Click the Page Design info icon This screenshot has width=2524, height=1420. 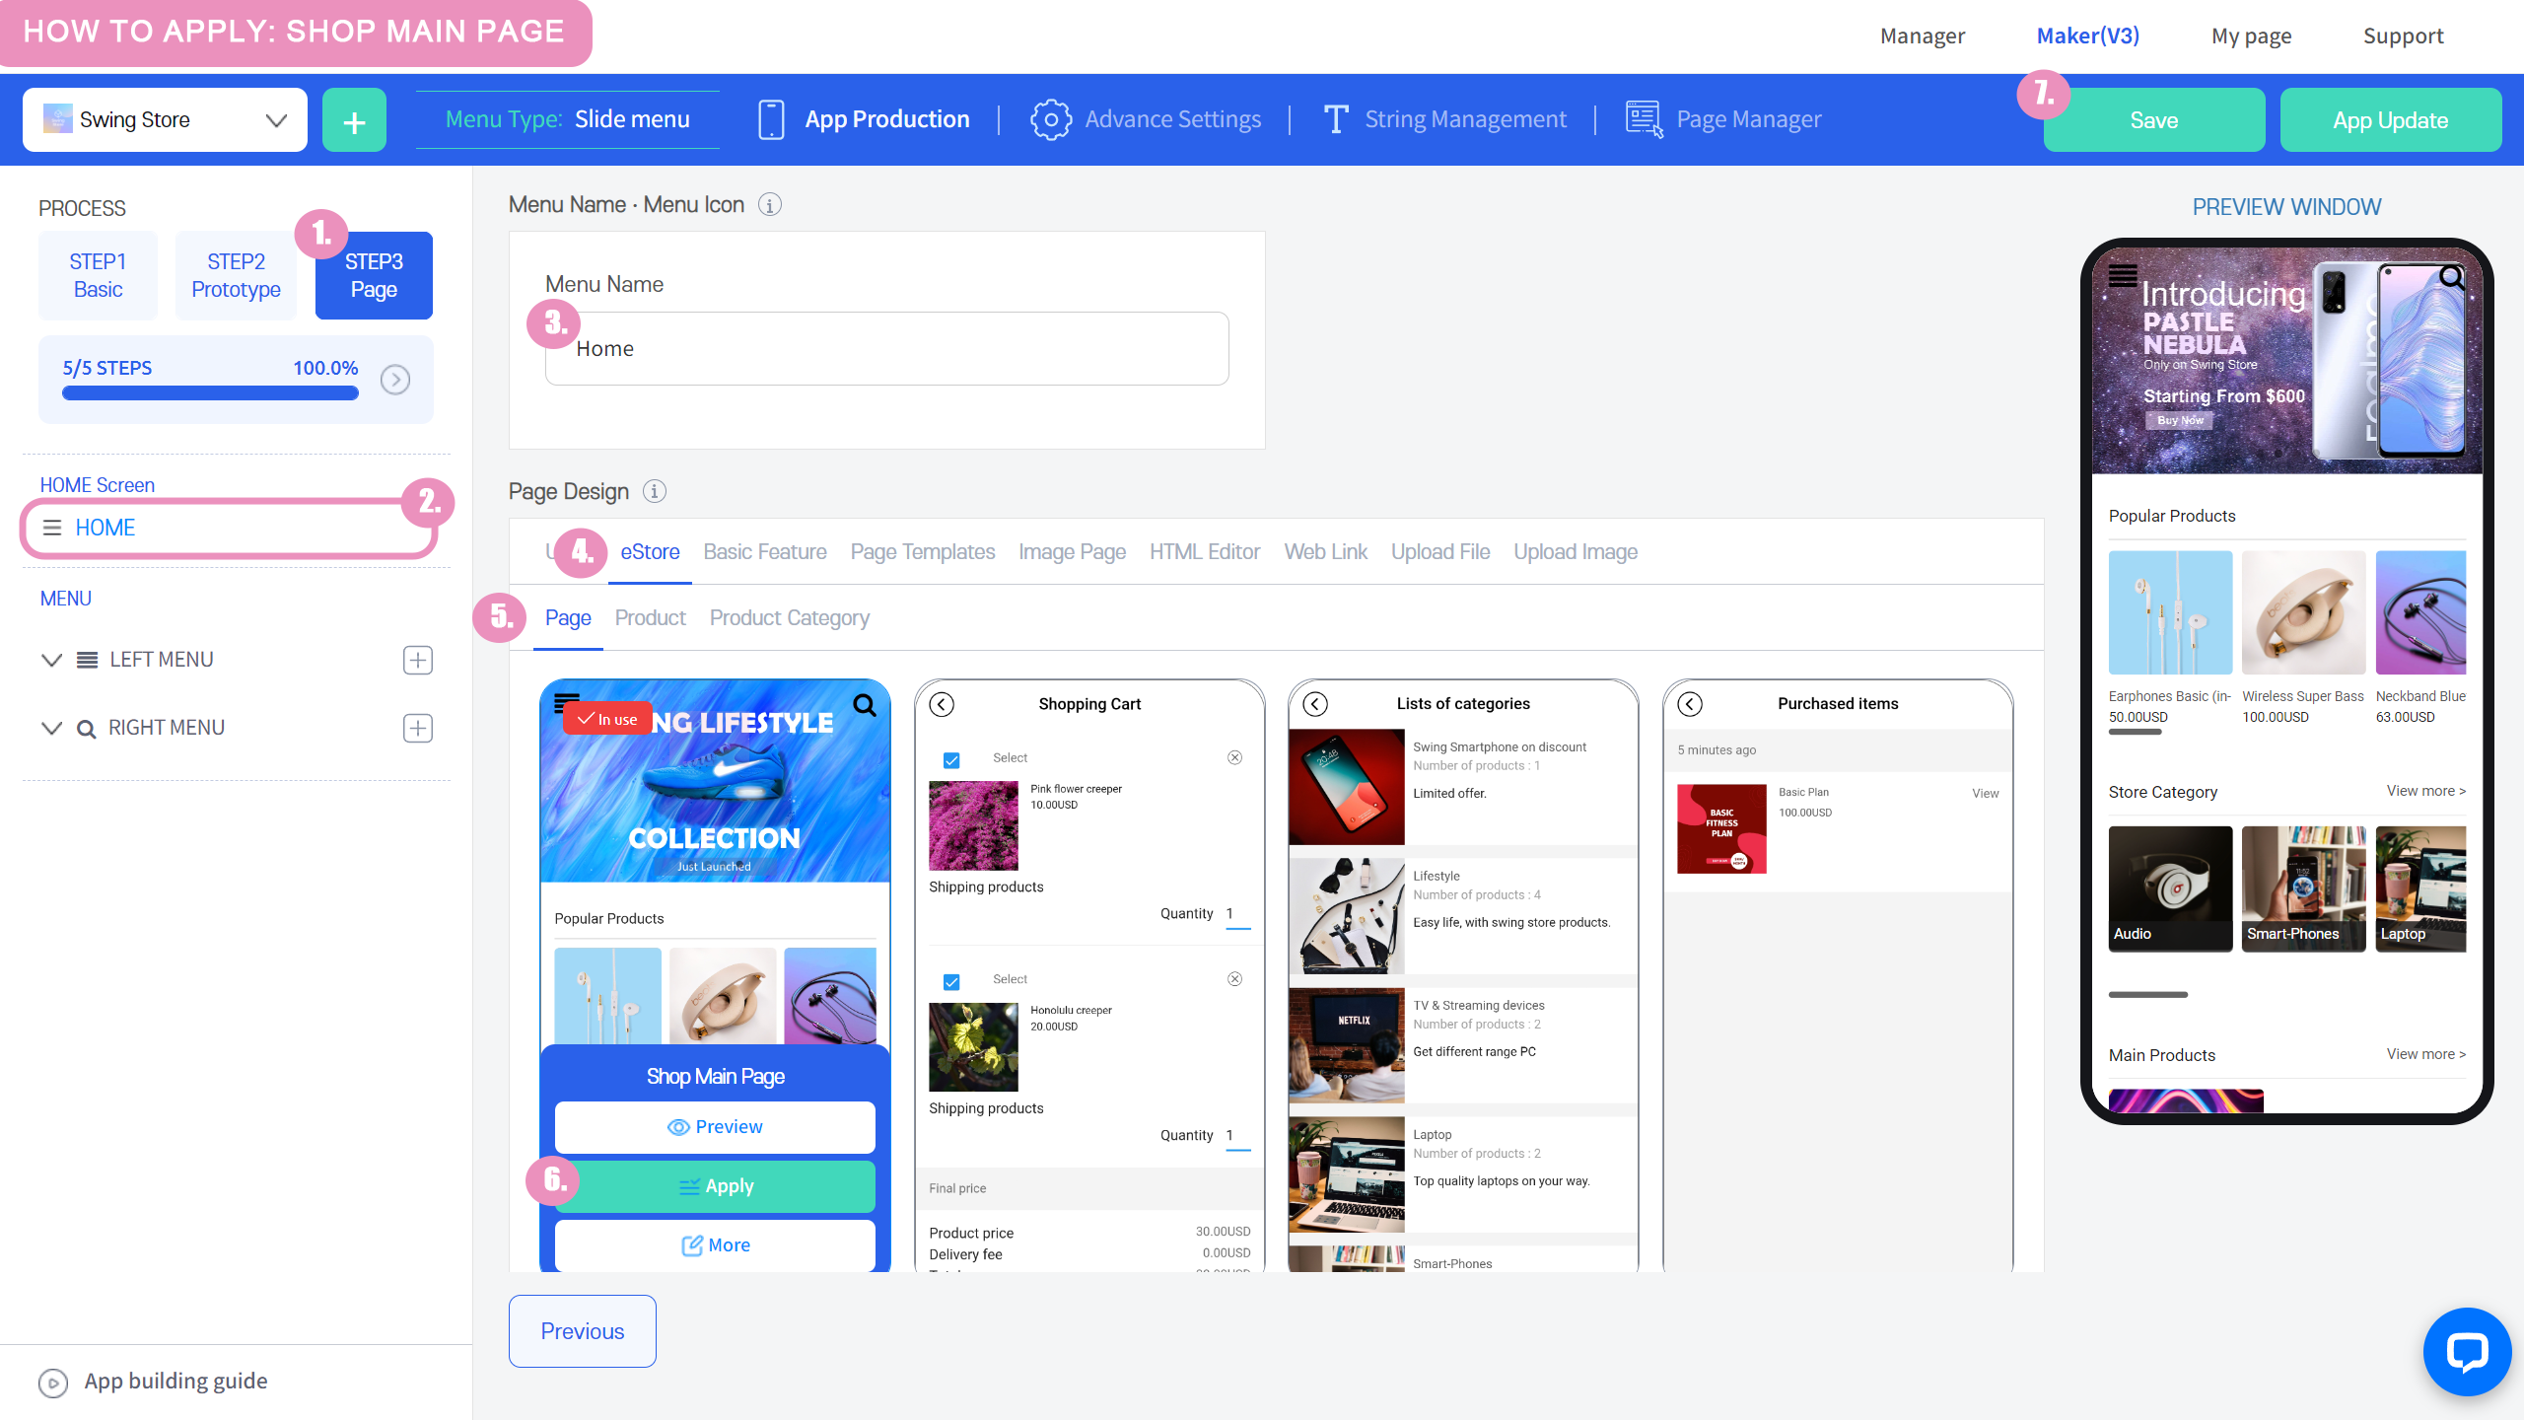tap(655, 491)
